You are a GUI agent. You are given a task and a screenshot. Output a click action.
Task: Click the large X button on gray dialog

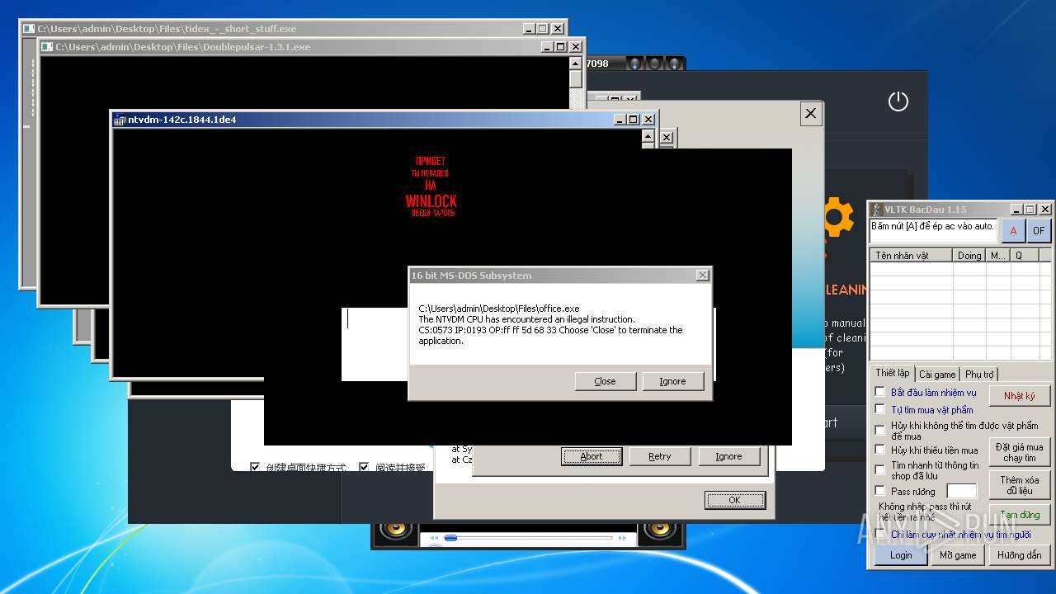click(810, 113)
